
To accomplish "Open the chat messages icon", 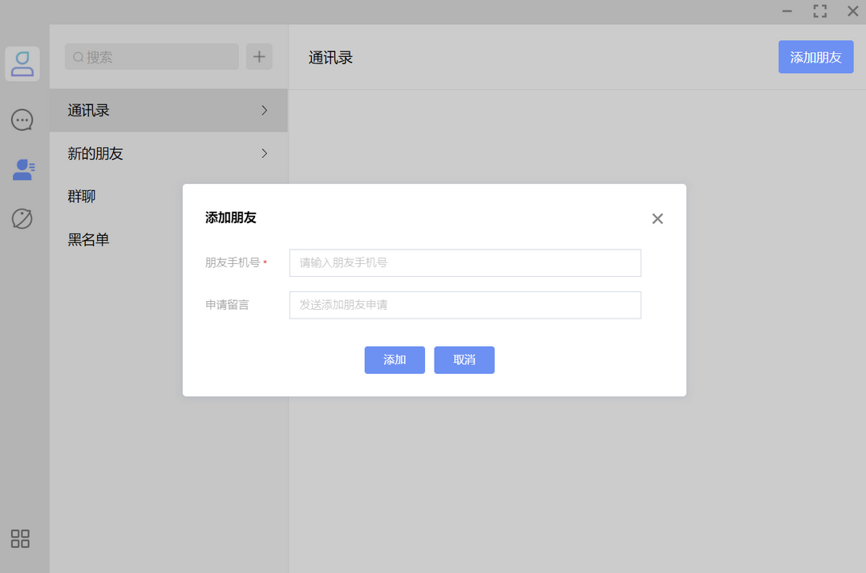I will [x=22, y=120].
